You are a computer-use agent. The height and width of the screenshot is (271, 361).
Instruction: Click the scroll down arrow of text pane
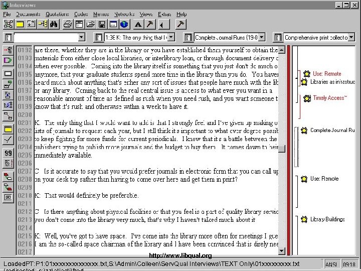pos(282,251)
